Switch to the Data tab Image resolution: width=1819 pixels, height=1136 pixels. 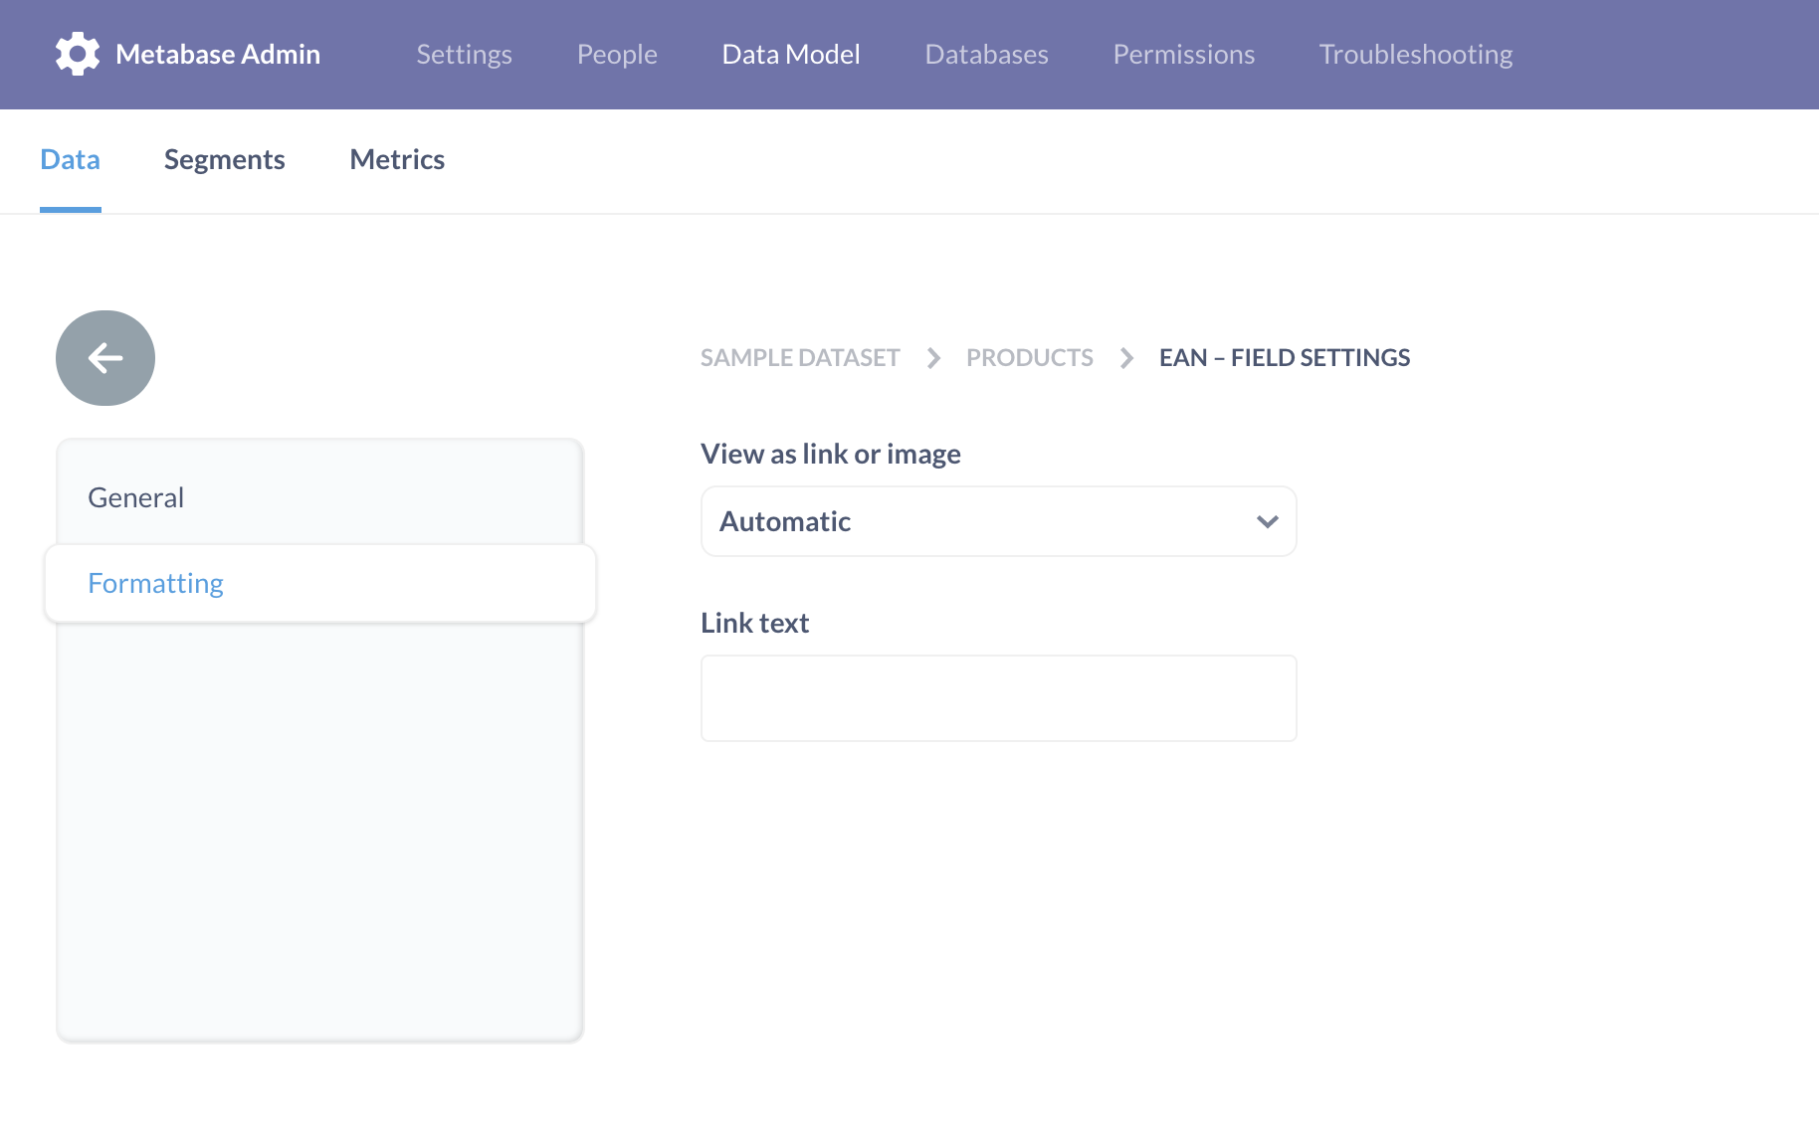pos(71,159)
